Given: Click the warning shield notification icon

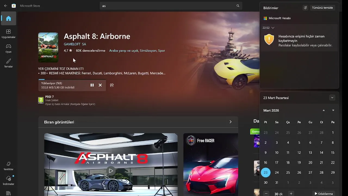Looking at the screenshot, I should [x=269, y=39].
